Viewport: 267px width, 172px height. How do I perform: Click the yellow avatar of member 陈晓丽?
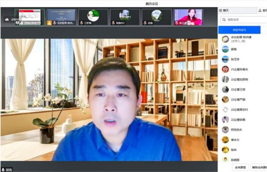(225, 159)
